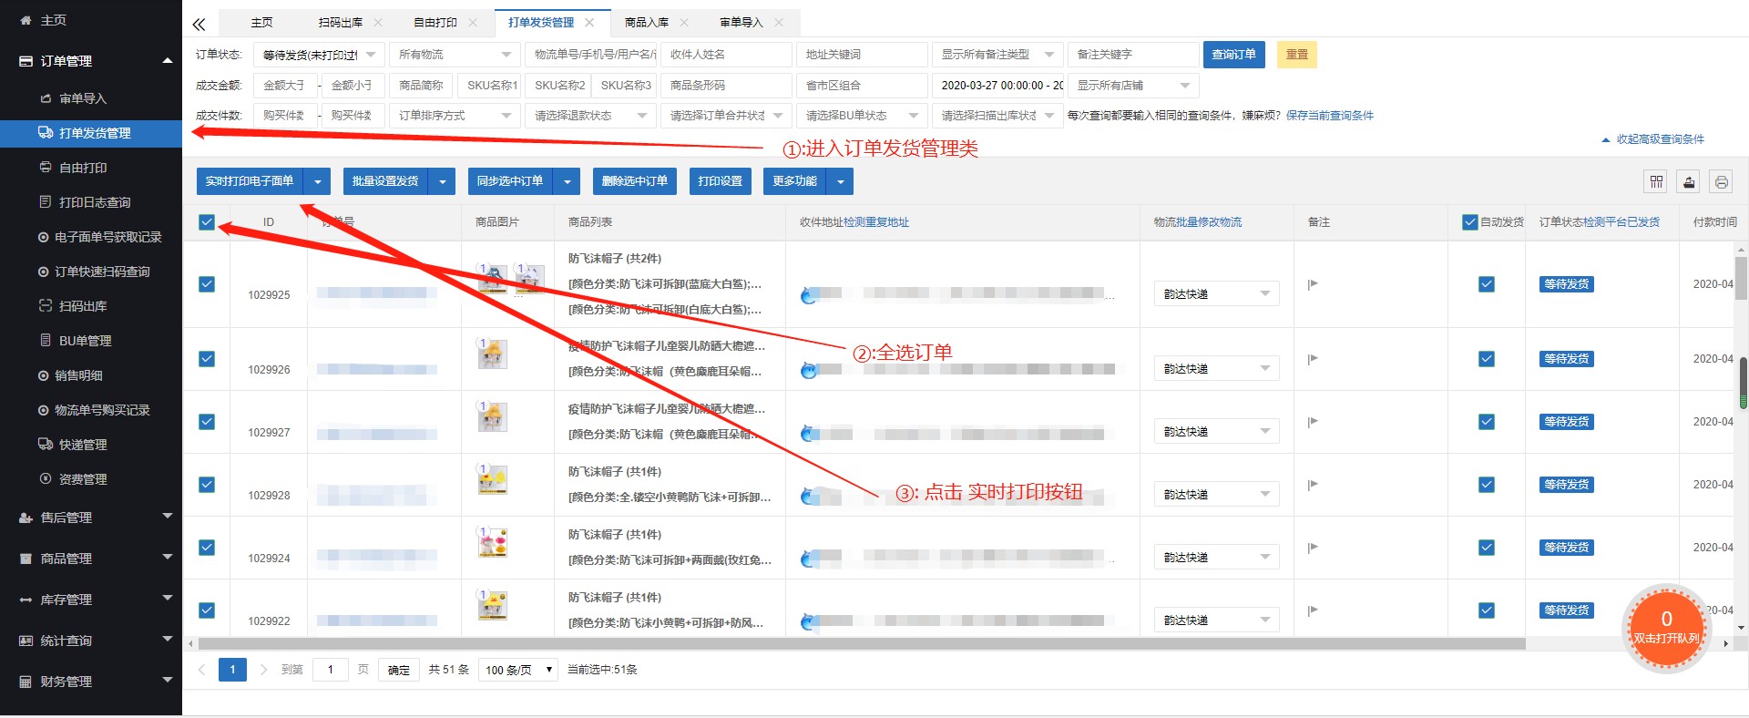This screenshot has height=718, width=1749.
Task: Close the 扫码出库 tab
Action: point(378,23)
